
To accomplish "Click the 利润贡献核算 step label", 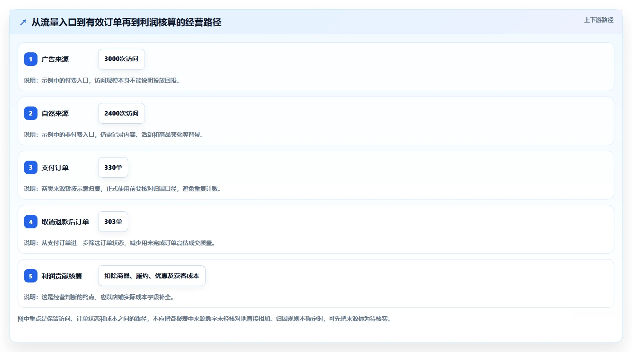I will 62,276.
